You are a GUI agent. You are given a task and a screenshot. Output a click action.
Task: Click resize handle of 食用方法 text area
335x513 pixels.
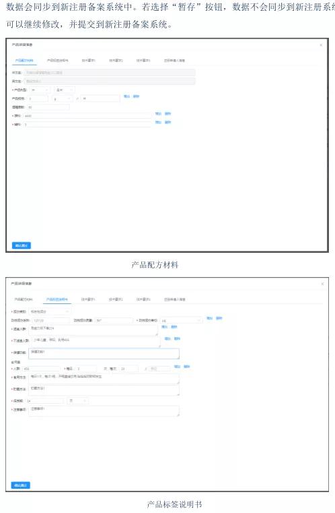pos(178,382)
